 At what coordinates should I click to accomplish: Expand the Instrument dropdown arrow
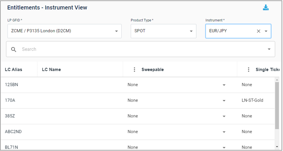coord(266,31)
